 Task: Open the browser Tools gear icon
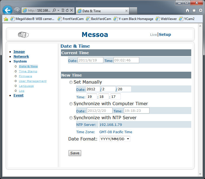200,11
